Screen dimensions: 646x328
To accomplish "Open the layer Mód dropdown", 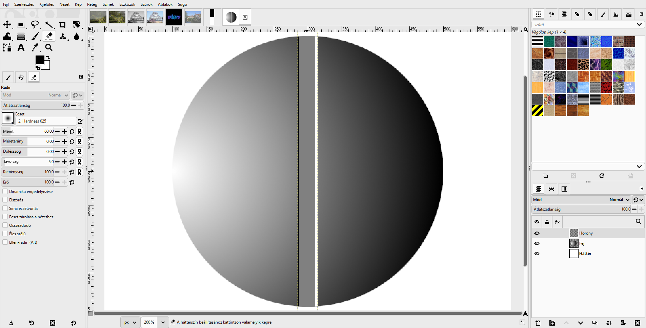I will (581, 200).
